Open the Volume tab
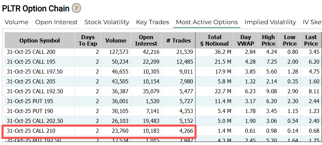 point(16,22)
